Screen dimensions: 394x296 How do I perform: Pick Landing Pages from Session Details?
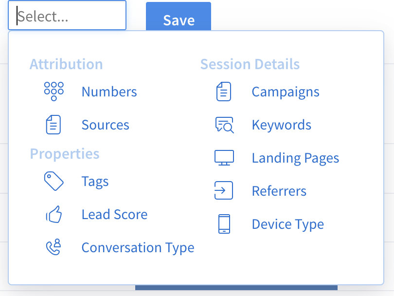296,158
